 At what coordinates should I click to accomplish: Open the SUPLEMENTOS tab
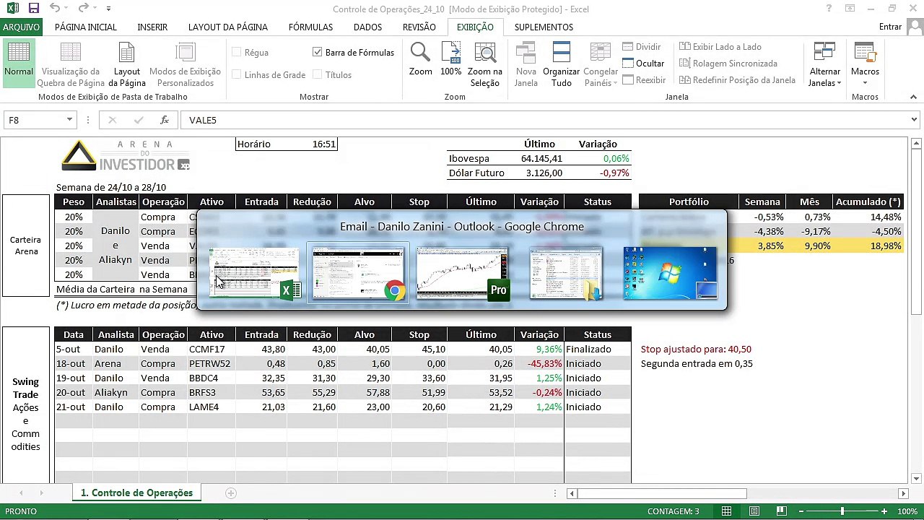(x=544, y=27)
